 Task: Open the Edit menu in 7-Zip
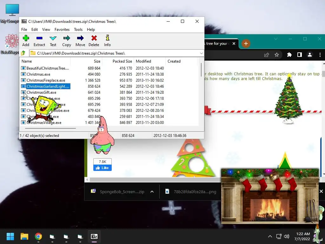point(34,30)
